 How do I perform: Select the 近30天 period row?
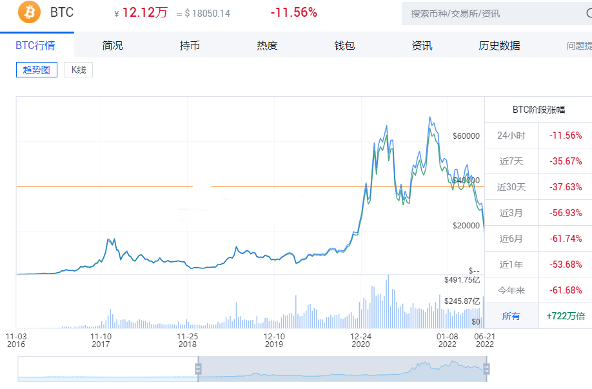coord(538,187)
